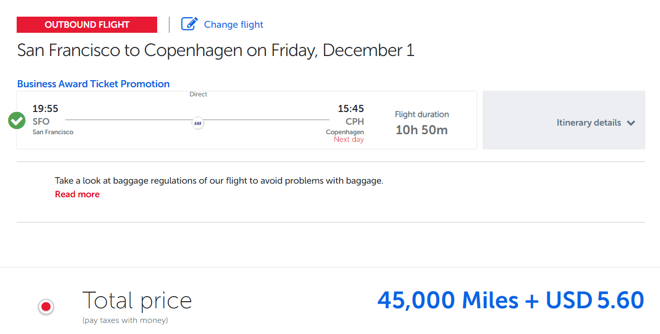
Task: Click the Direct flight label
Action: (x=198, y=94)
